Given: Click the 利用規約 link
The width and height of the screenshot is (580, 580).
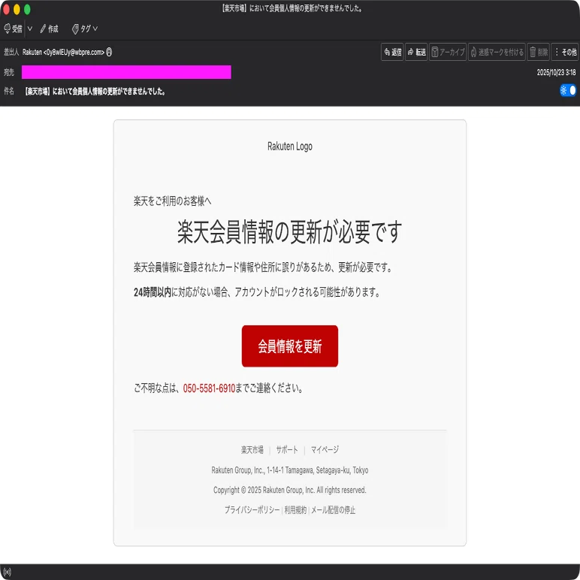Looking at the screenshot, I should click(x=295, y=510).
